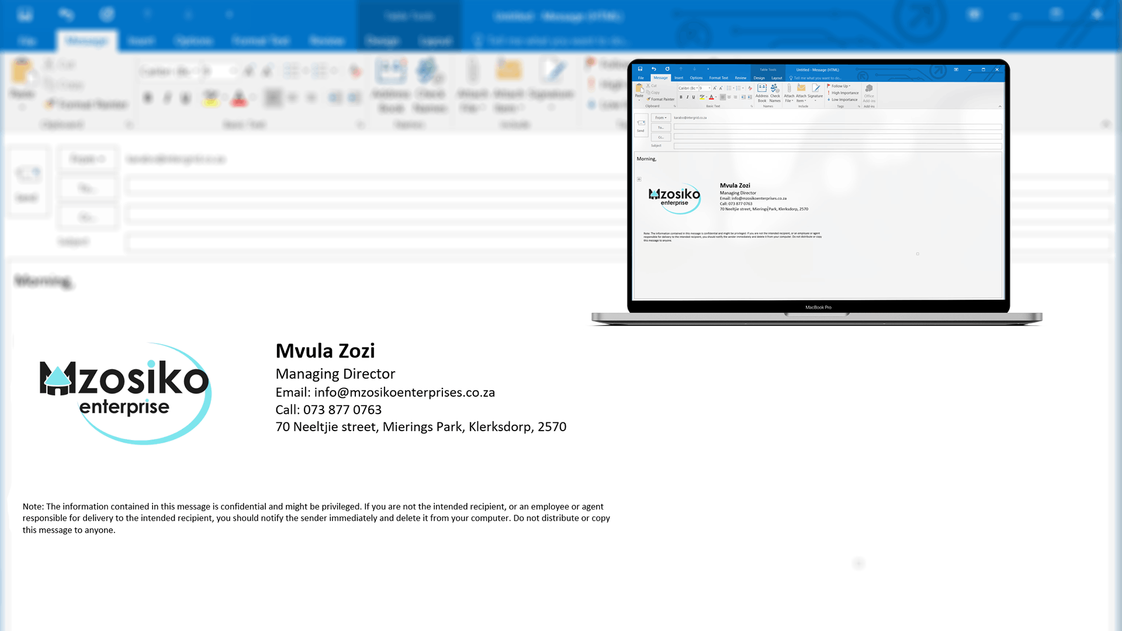Click Check Names icon on laptop screen
The image size is (1122, 631).
pos(774,88)
